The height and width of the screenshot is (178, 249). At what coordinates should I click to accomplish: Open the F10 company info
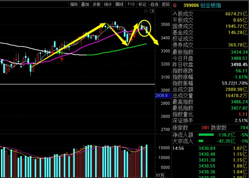point(131,4)
